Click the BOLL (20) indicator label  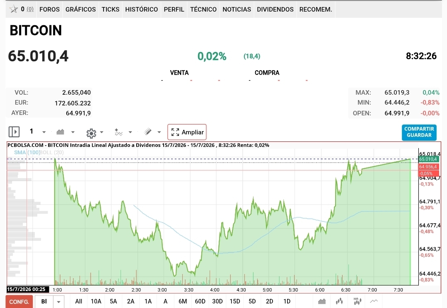(52, 153)
